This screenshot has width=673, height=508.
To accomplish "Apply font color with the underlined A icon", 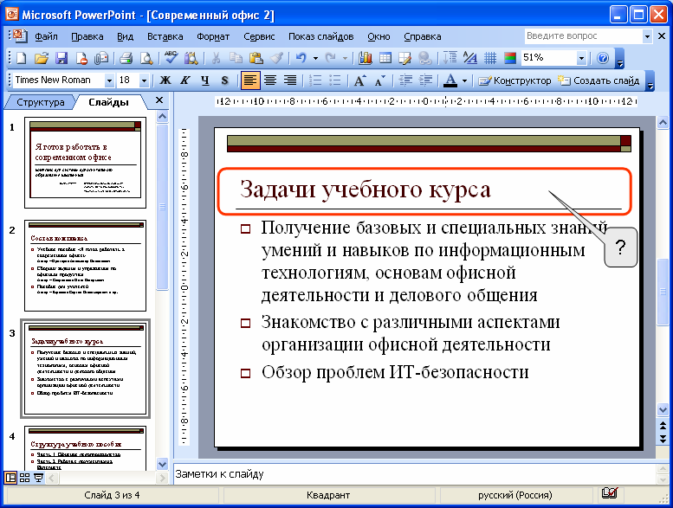I will (x=450, y=80).
